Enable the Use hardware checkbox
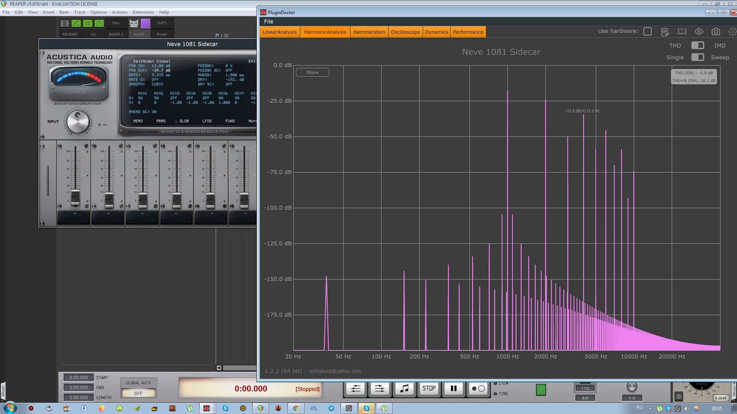The image size is (737, 414). pos(647,31)
